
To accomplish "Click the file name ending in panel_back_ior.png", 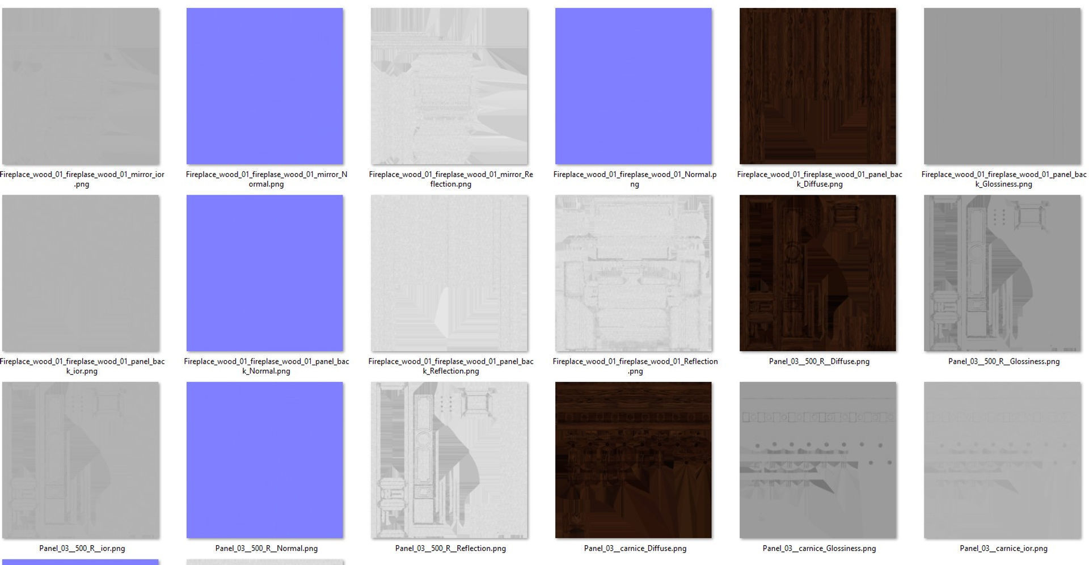I will point(82,366).
